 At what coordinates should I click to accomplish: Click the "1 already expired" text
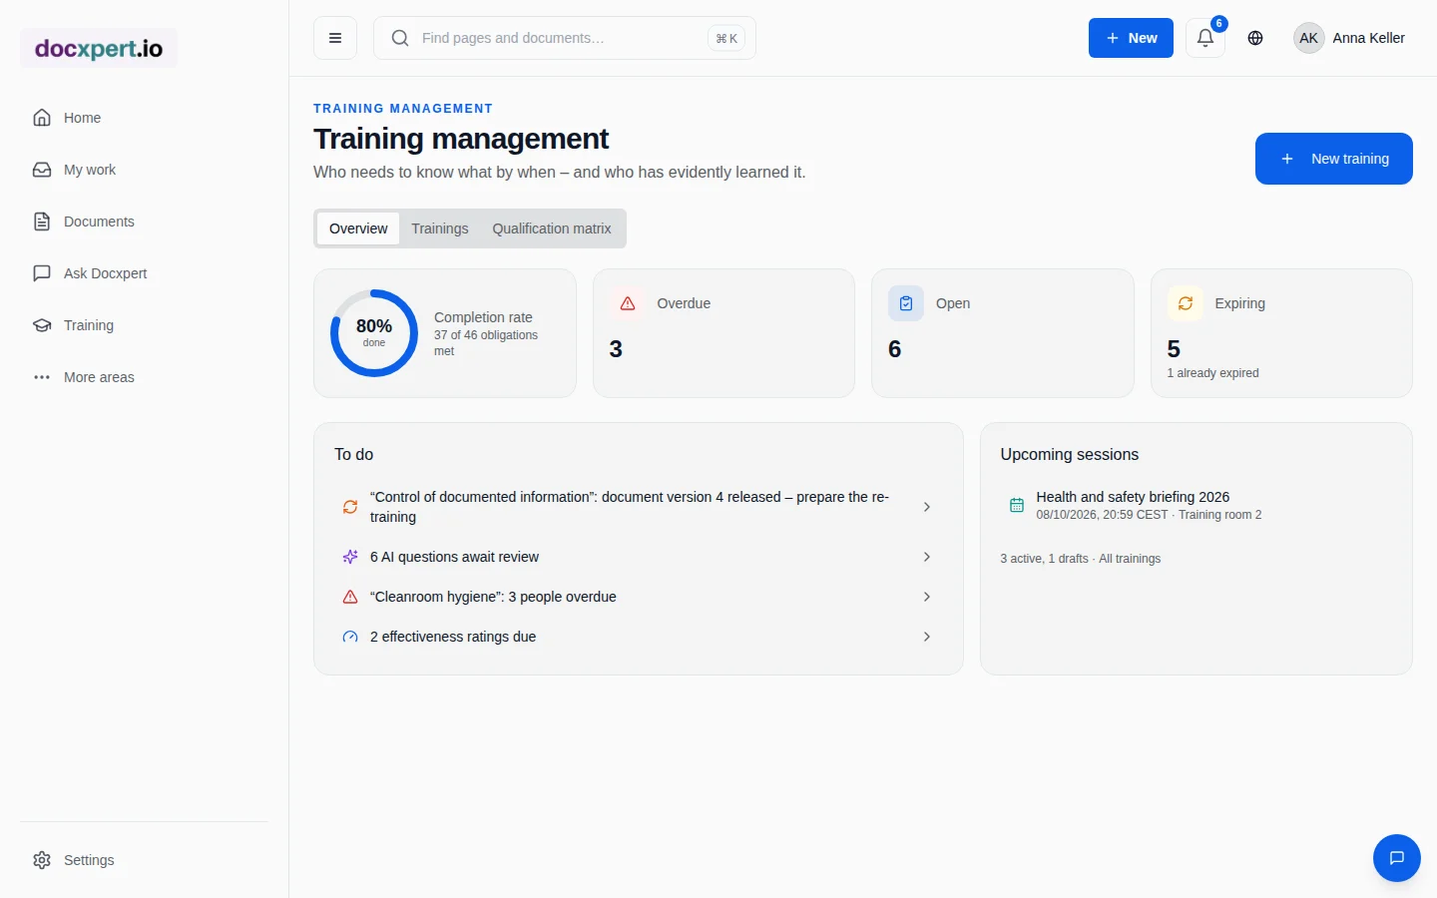pyautogui.click(x=1212, y=373)
